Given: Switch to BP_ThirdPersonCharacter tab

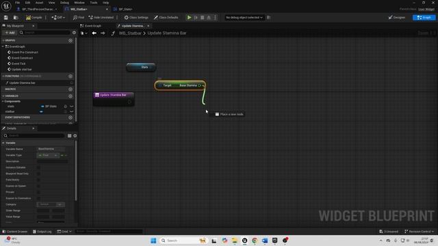Looking at the screenshot, I should pyautogui.click(x=37, y=9).
